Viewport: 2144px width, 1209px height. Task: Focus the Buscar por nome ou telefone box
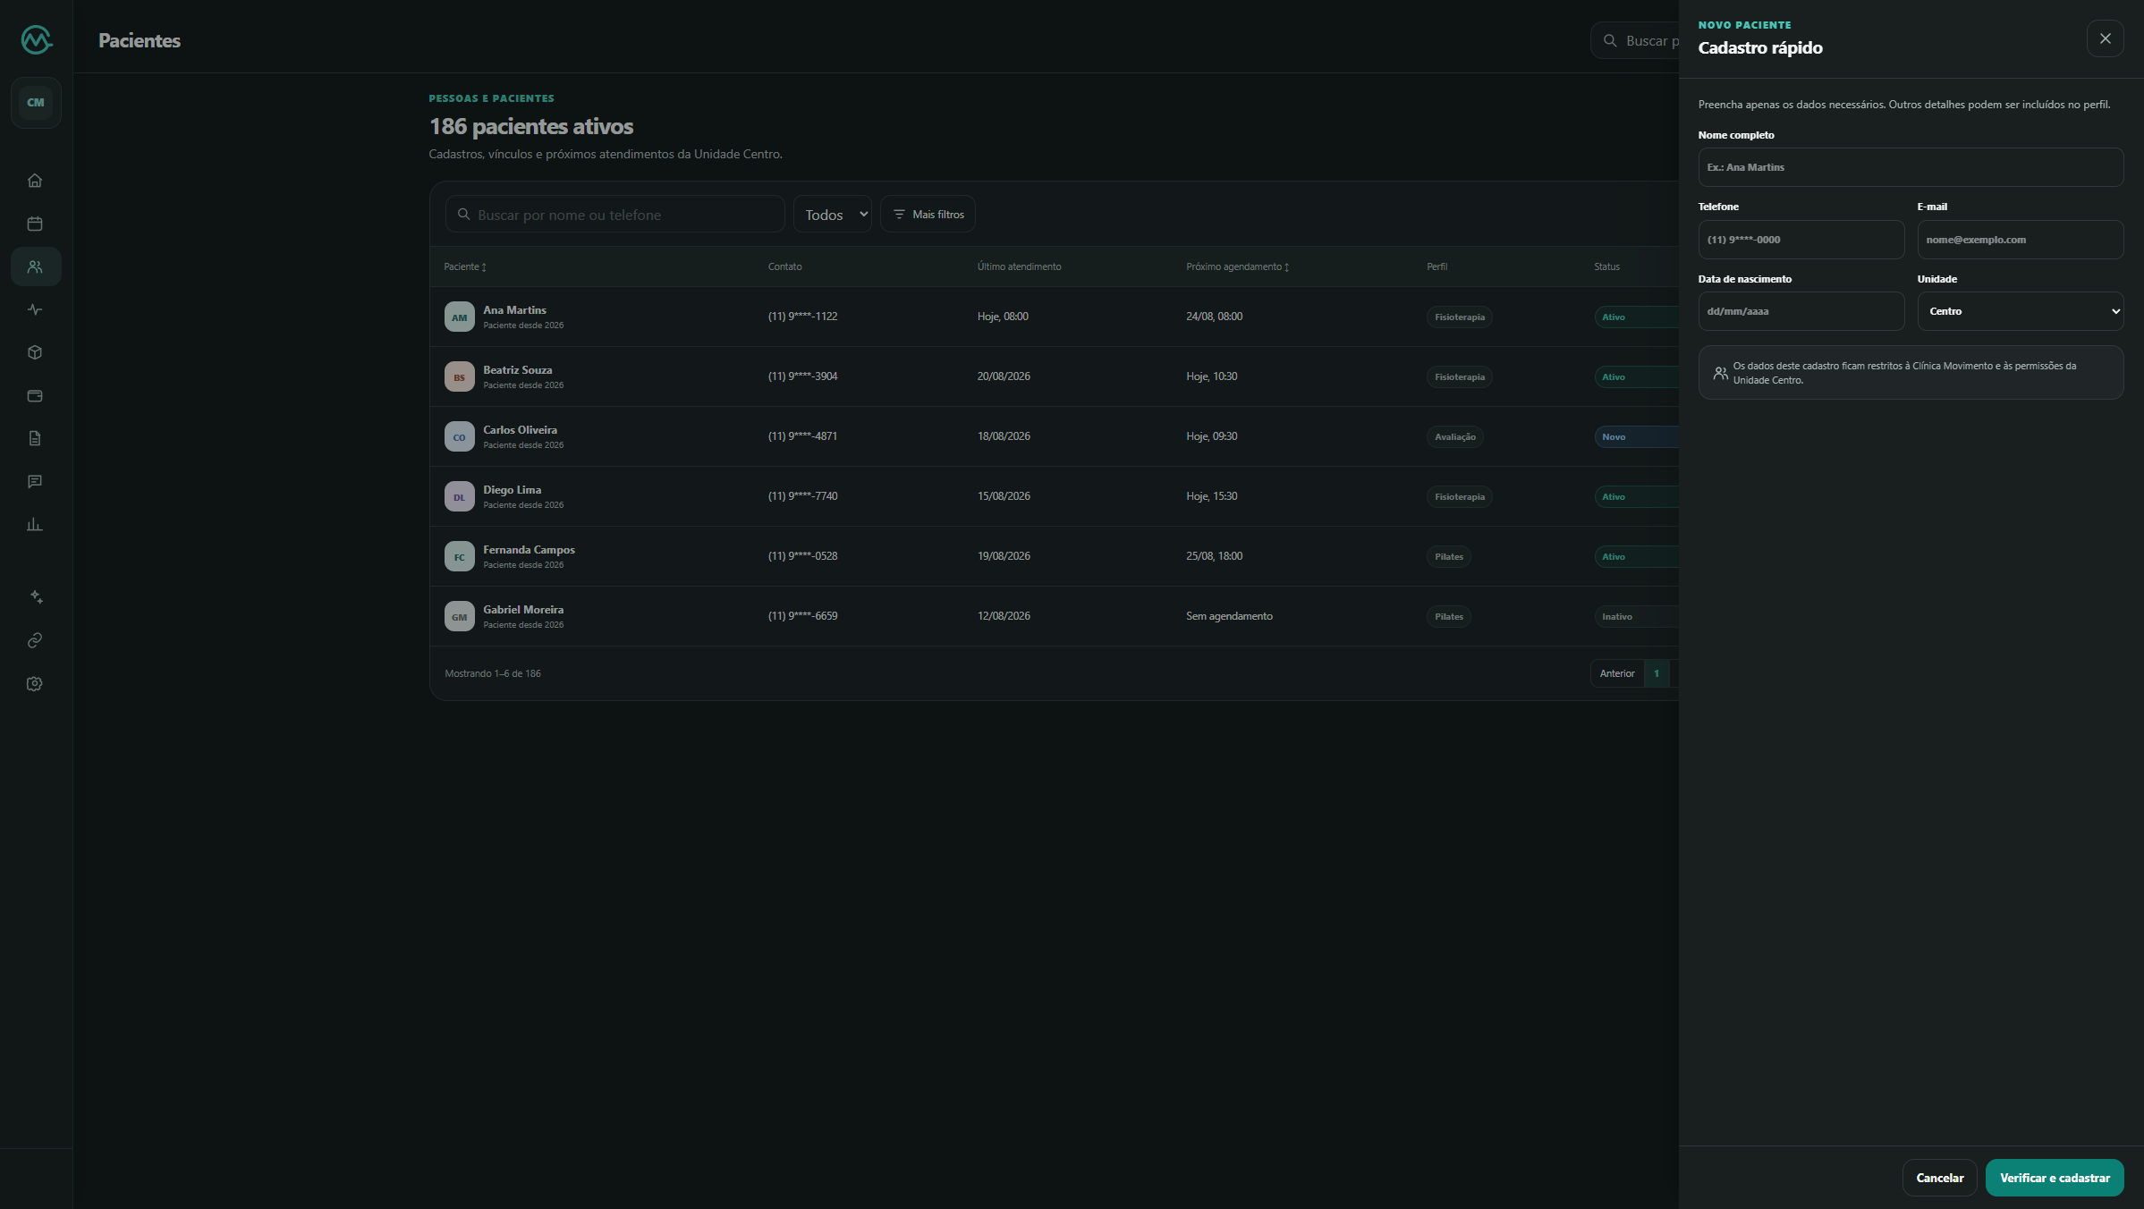click(614, 215)
